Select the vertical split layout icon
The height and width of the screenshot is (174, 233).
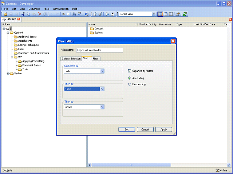click(171, 14)
